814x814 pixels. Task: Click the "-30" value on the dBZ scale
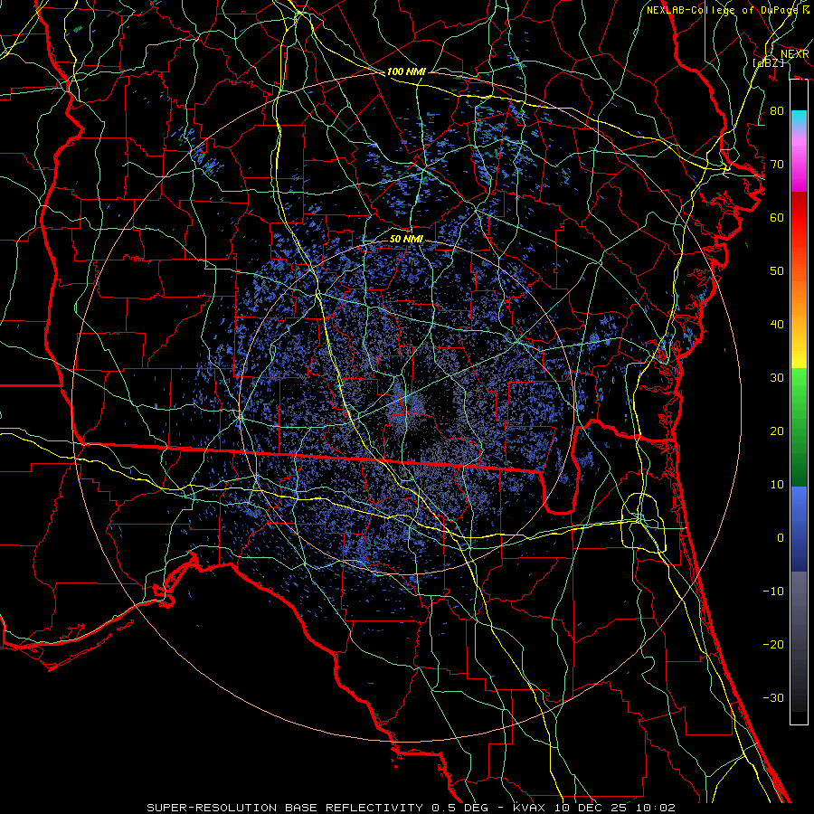tap(773, 698)
